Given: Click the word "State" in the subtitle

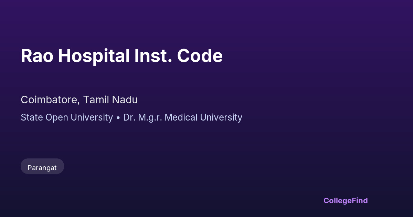Looking at the screenshot, I should click(32, 117).
